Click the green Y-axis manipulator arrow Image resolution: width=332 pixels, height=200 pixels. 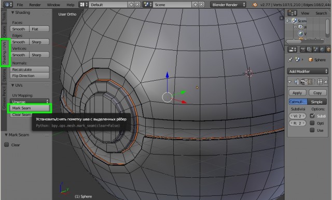[183, 92]
